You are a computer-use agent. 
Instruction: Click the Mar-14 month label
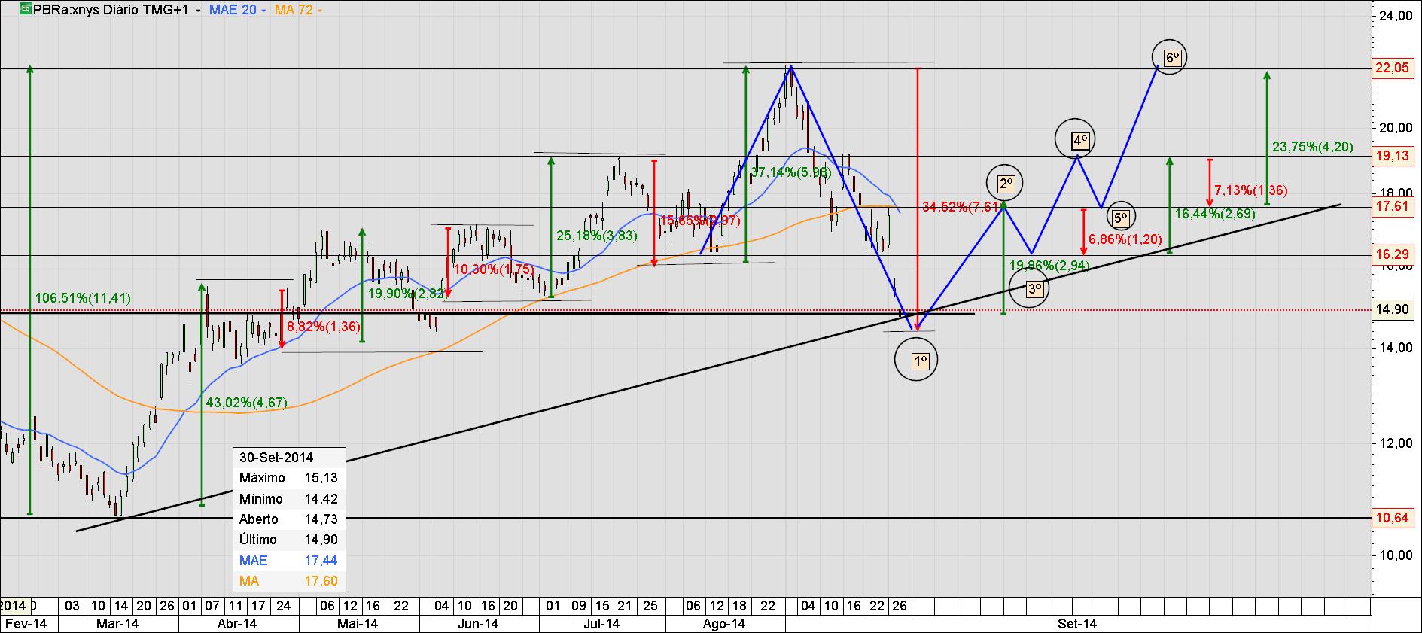click(117, 624)
